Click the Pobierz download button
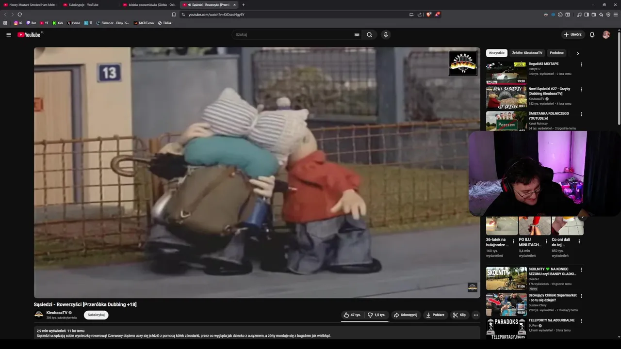Image resolution: width=621 pixels, height=349 pixels. tap(435, 315)
